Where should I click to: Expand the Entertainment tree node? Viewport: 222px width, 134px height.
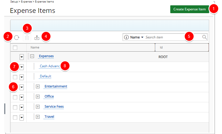38,86
